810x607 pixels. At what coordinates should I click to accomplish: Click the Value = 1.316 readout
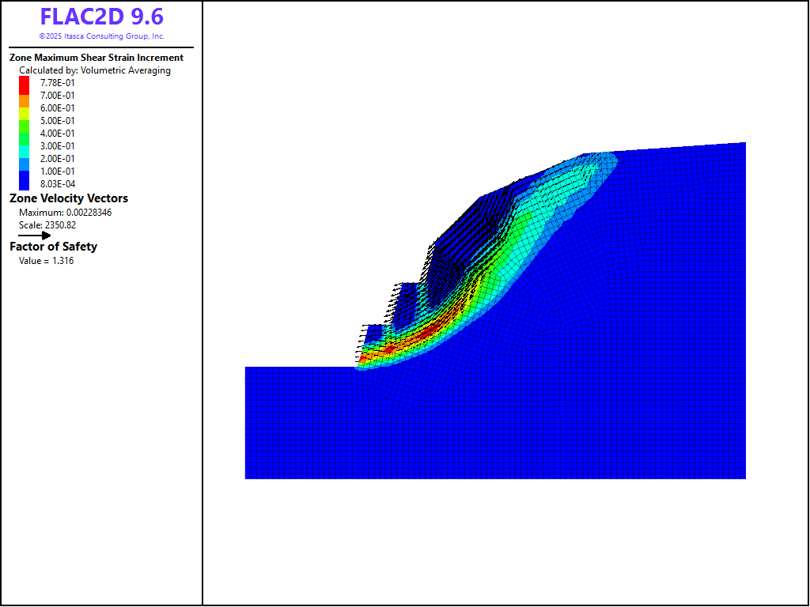(x=46, y=261)
